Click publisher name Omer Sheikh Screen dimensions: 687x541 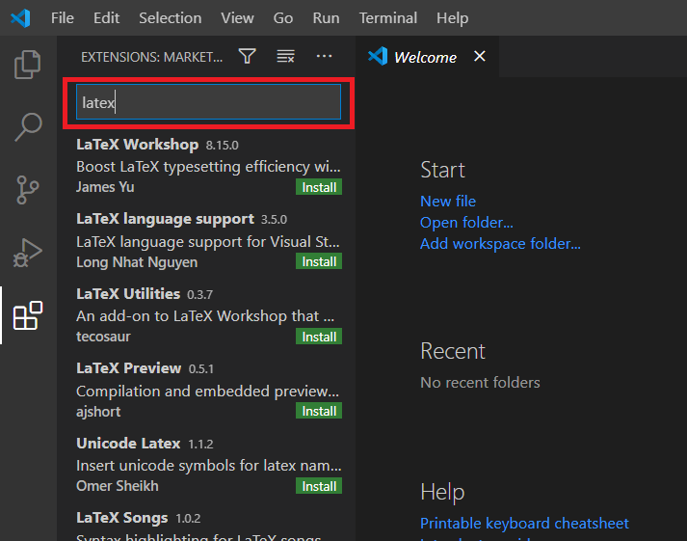(118, 486)
